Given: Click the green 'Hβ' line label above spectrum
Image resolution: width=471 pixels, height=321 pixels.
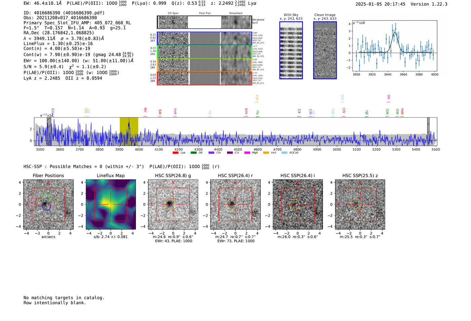Looking at the screenshot, I should coord(367,113).
